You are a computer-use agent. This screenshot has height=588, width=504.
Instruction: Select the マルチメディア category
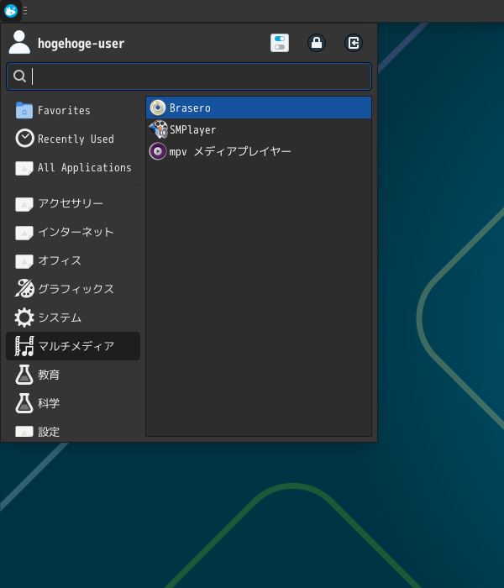click(76, 346)
